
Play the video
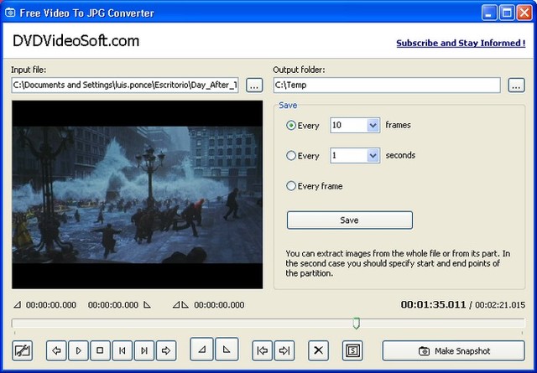pyautogui.click(x=78, y=350)
